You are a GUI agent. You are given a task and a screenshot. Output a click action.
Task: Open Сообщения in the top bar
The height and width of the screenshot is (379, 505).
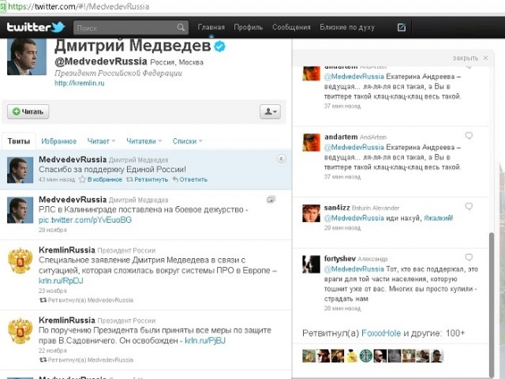(x=291, y=28)
